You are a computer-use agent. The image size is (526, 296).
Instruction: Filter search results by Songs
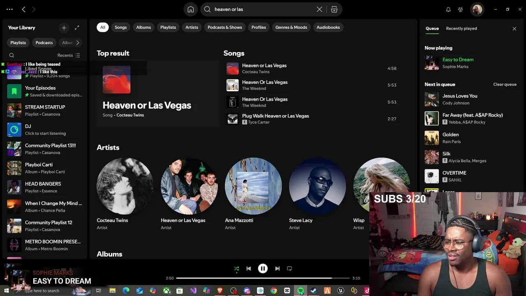coord(121,27)
